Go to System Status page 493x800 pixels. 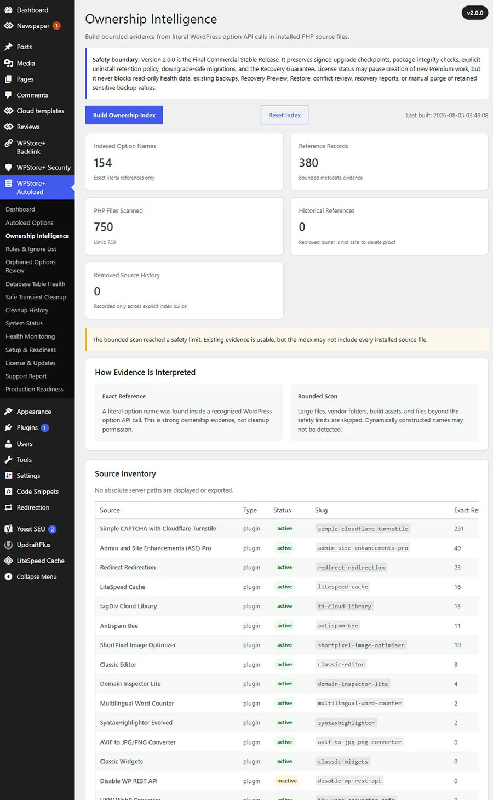point(24,324)
